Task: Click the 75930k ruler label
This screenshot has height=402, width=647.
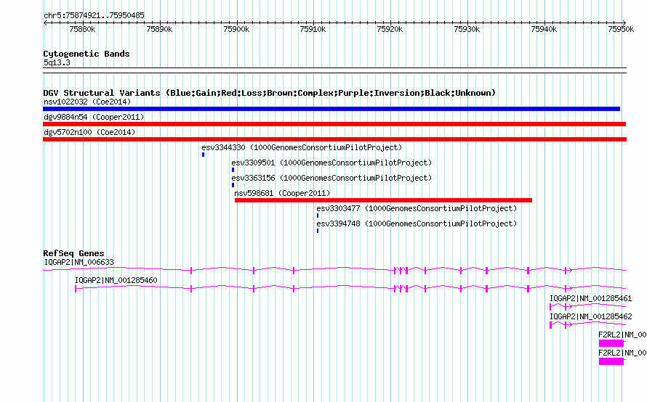Action: [x=467, y=29]
